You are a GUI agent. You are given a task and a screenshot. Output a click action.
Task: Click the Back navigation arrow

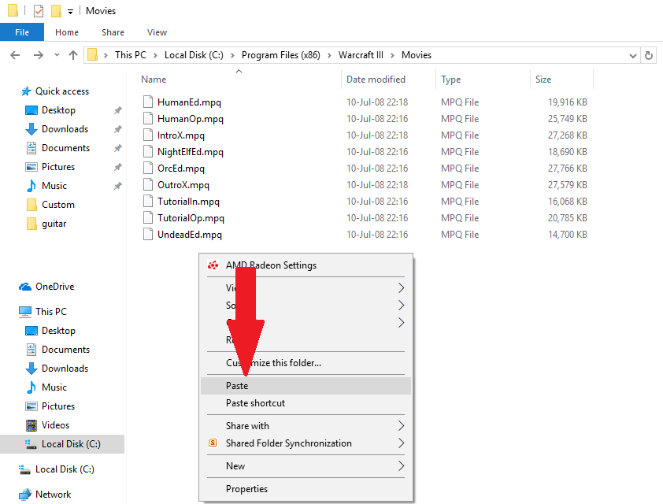pyautogui.click(x=15, y=55)
